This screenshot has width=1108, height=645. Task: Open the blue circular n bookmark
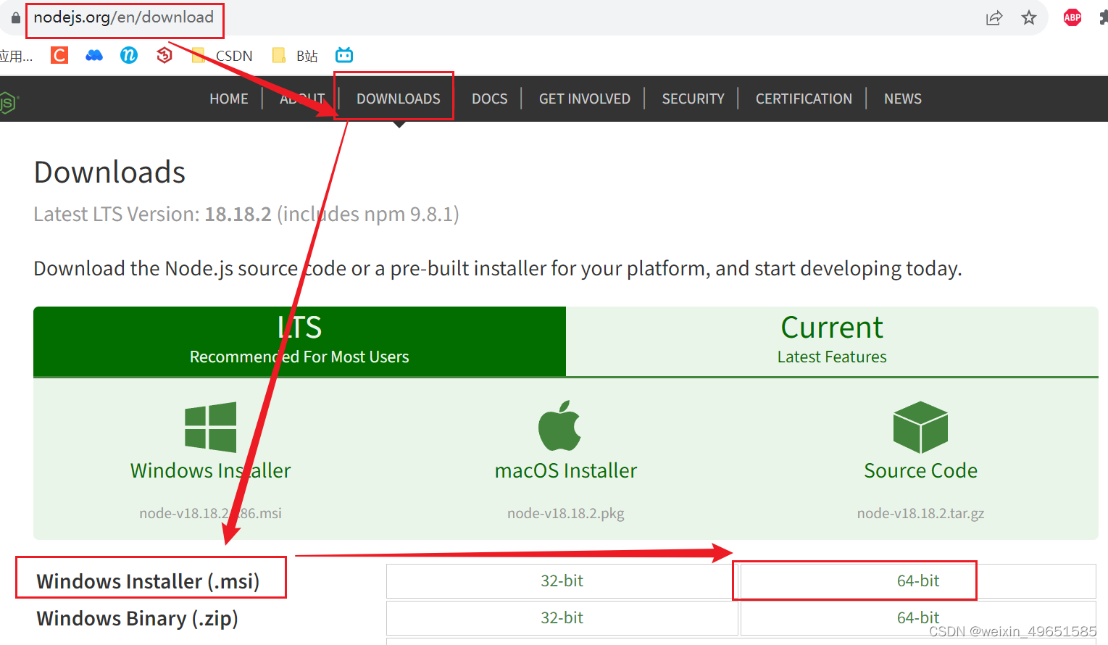click(129, 55)
